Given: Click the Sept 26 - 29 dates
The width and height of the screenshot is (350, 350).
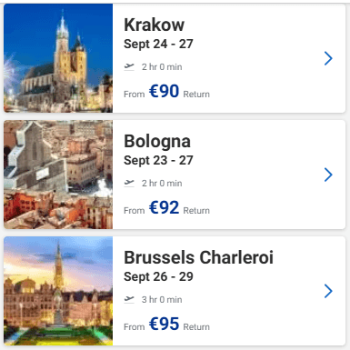Looking at the screenshot, I should point(158,277).
